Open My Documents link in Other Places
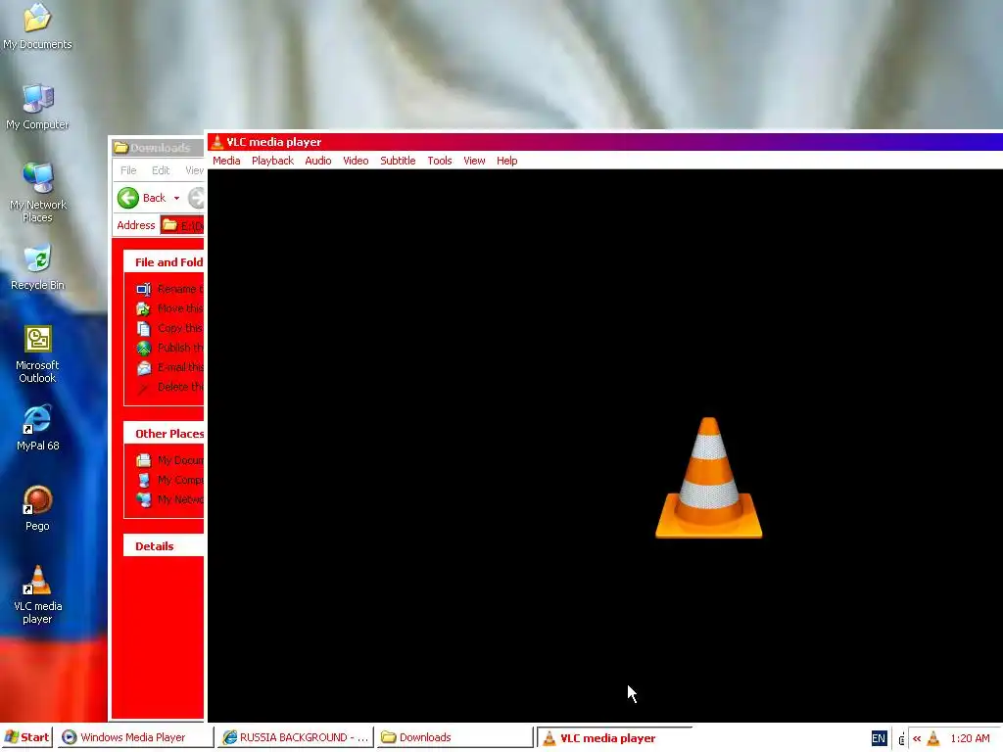1003x752 pixels. click(x=180, y=460)
